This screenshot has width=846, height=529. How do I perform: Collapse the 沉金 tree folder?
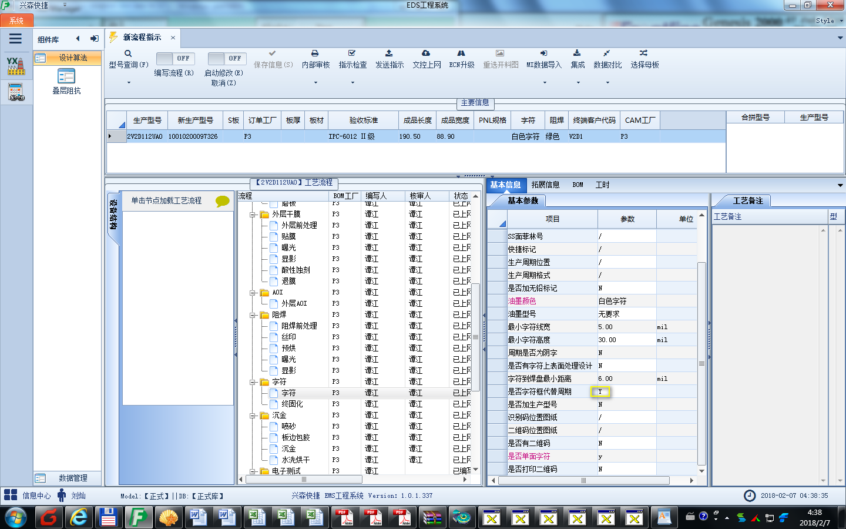pos(253,416)
